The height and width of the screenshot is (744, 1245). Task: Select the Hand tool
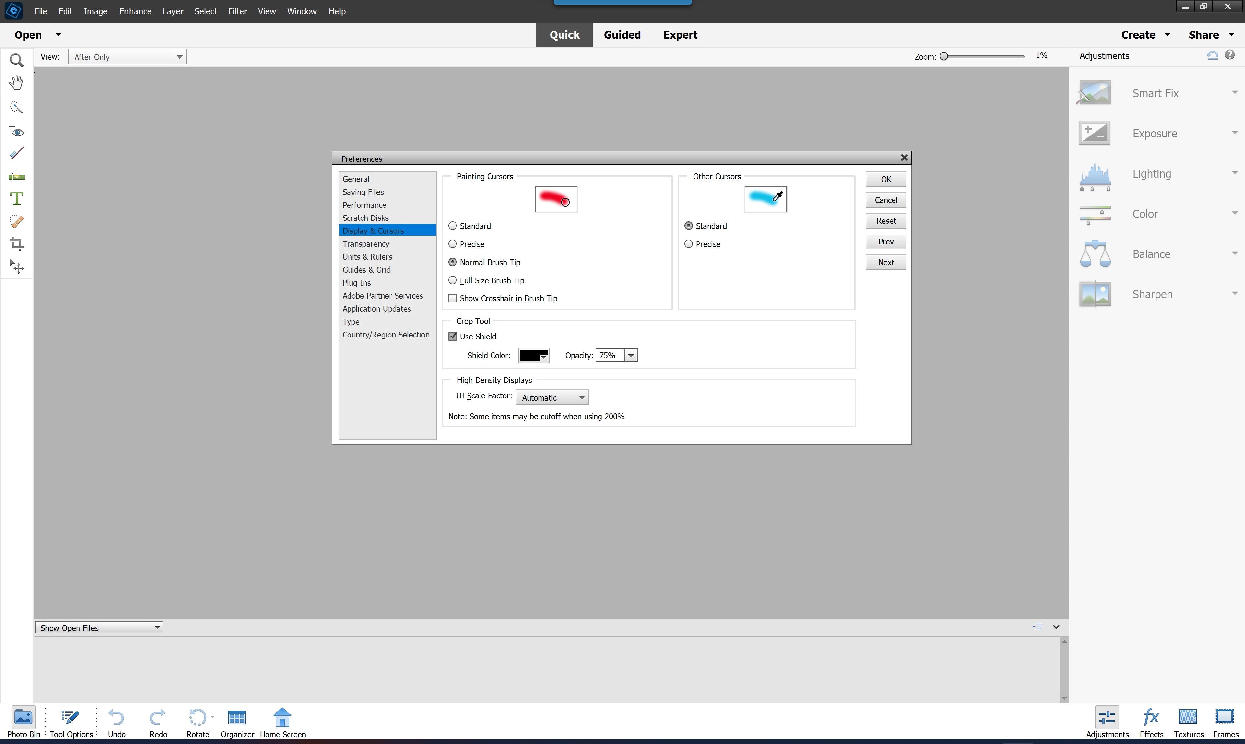coord(17,83)
